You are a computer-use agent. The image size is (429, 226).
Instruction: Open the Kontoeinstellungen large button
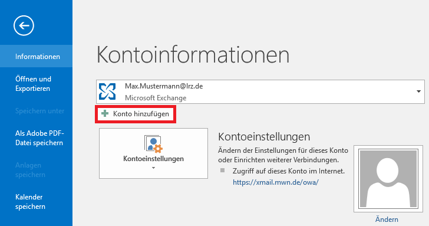[153, 153]
